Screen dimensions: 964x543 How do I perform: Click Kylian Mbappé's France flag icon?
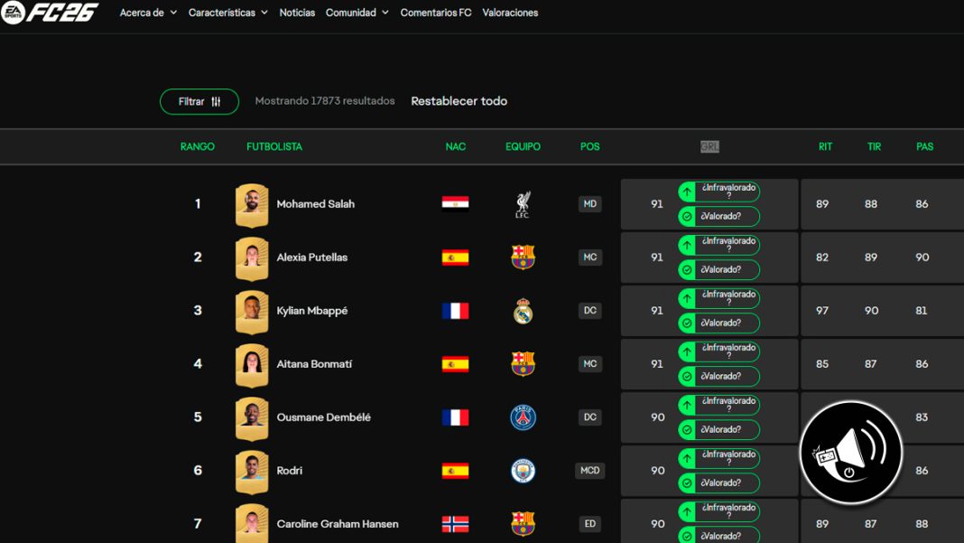click(456, 310)
